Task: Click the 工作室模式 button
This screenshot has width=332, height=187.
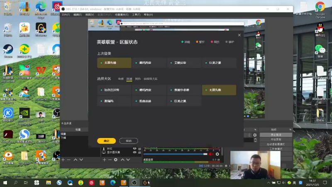Action: [276, 149]
